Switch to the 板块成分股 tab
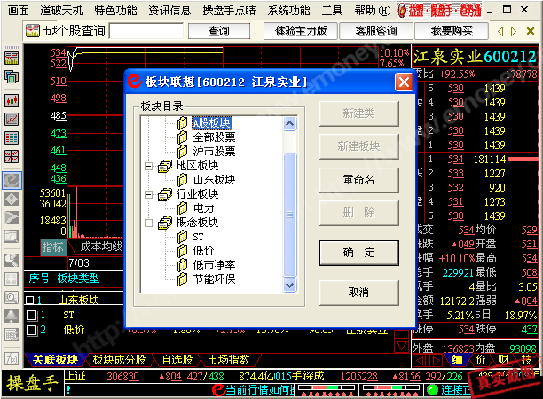Viewport: 543px width, 399px height. [x=120, y=360]
